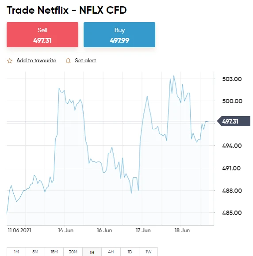Click the 497.31 current price marker
Viewport: 253px width, 256px height.
point(234,121)
